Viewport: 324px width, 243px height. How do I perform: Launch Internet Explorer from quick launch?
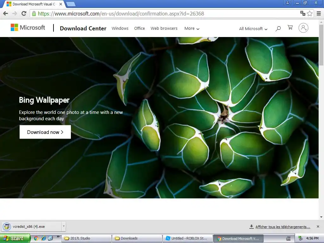pyautogui.click(x=43, y=238)
